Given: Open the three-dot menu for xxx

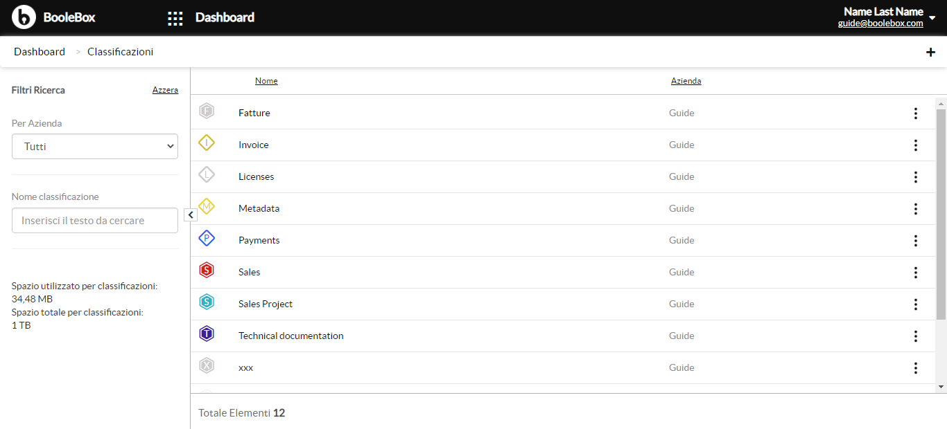Looking at the screenshot, I should 916,368.
